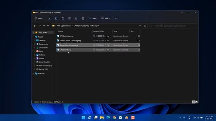Viewport: 216px width, 121px height.
Task: Open Desktop in navigation pane
Action: pyautogui.click(x=42, y=41)
